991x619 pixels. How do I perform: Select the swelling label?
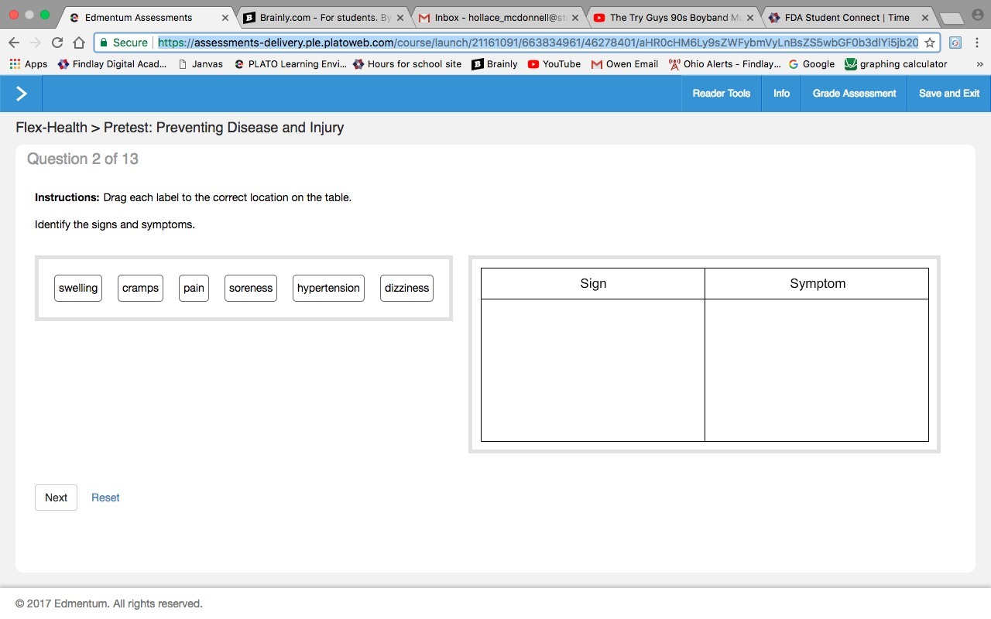(x=78, y=288)
